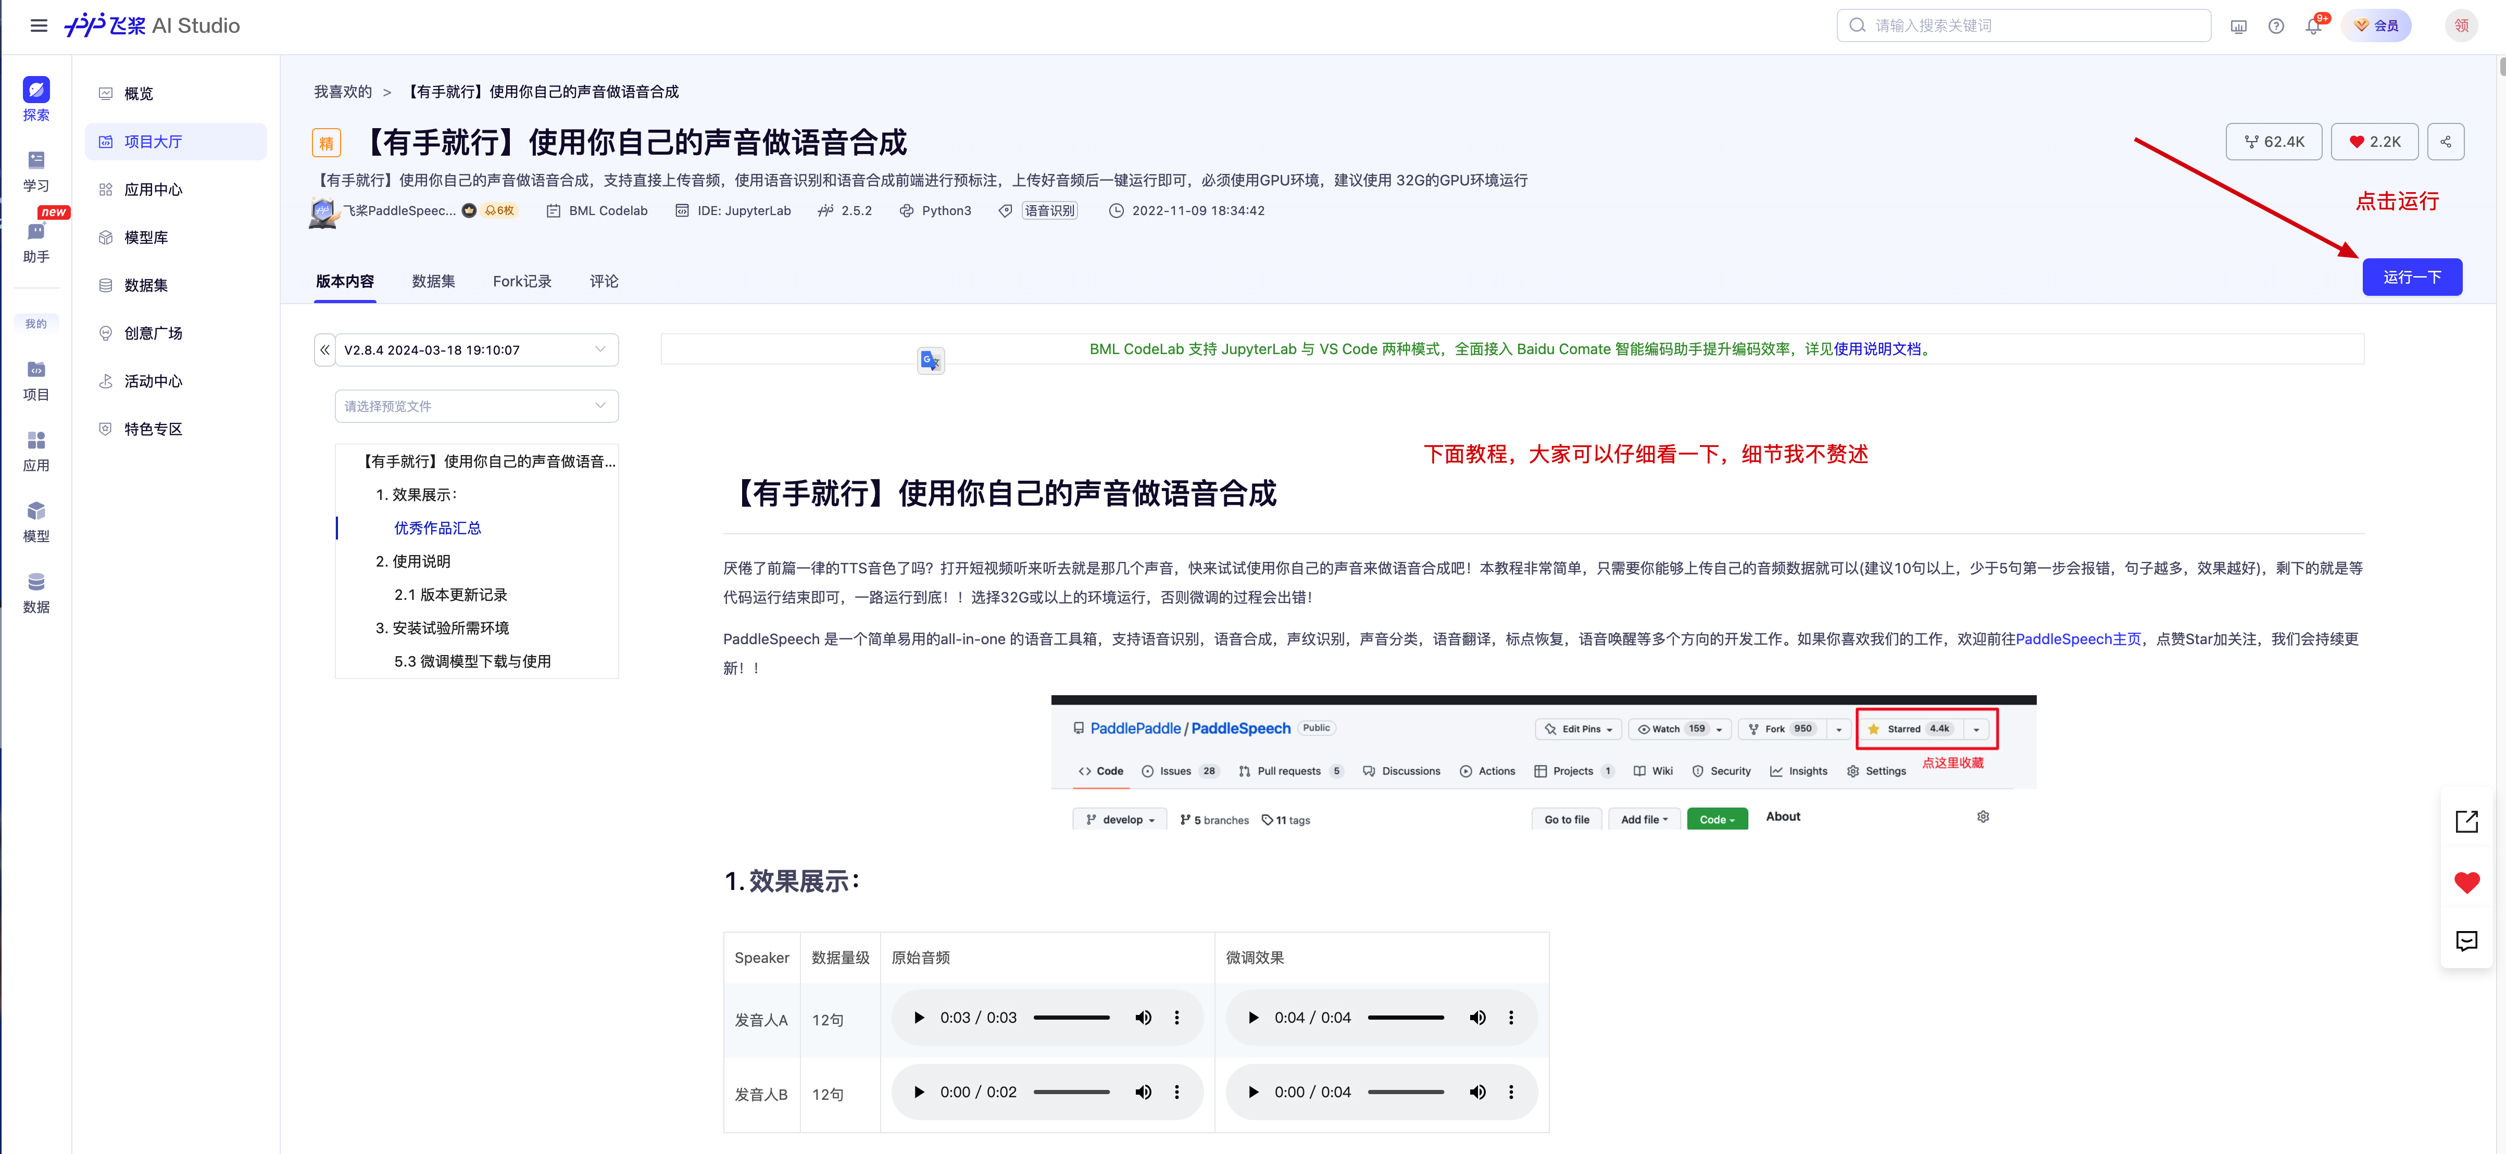Toggle the 2.2K heart like button

[x=2375, y=142]
